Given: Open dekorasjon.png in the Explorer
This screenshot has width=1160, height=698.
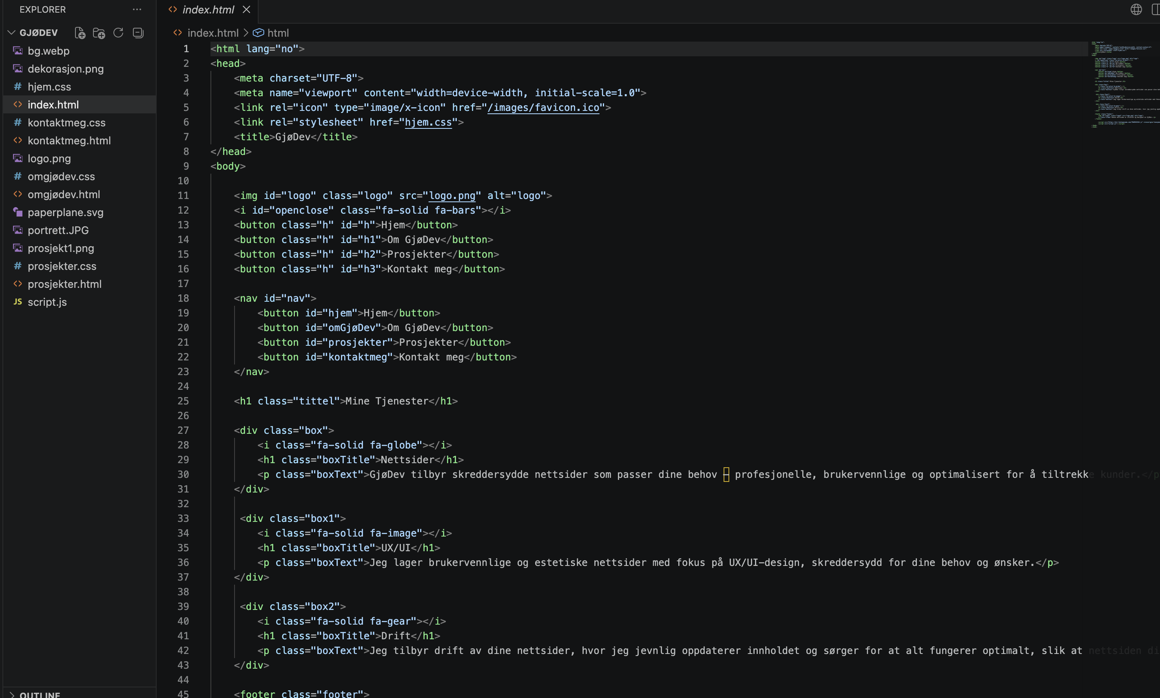Looking at the screenshot, I should 80,68.
